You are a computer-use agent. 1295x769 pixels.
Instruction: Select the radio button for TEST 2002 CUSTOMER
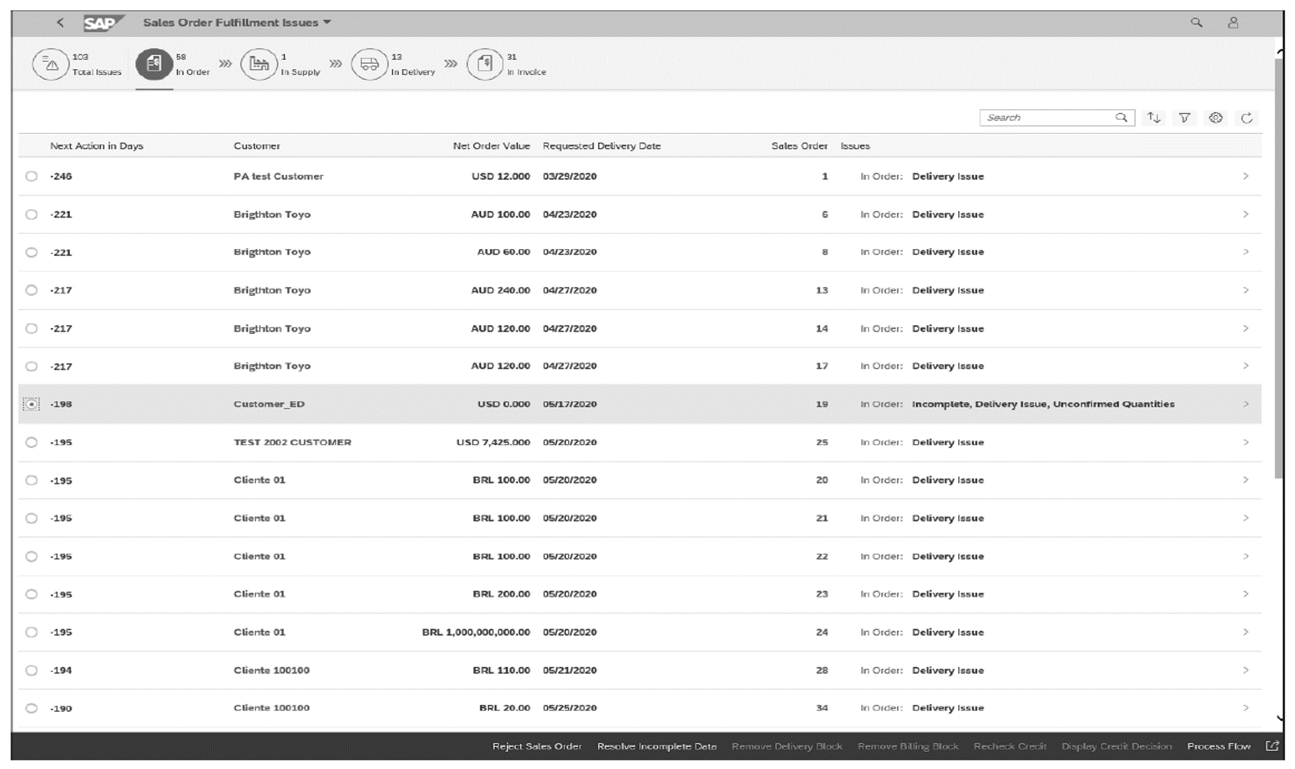[x=32, y=442]
